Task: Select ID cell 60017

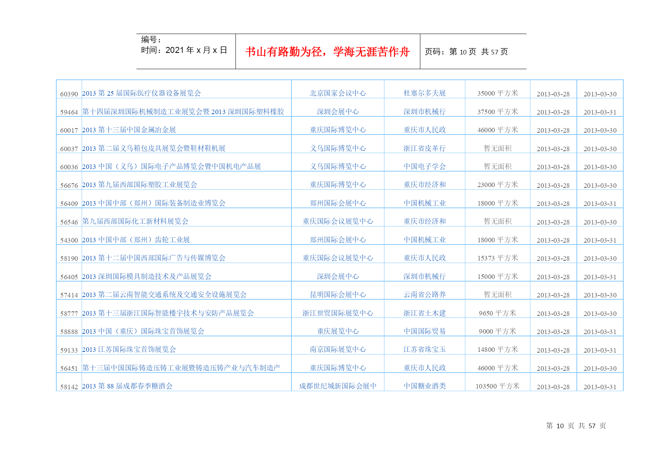Action: point(69,130)
